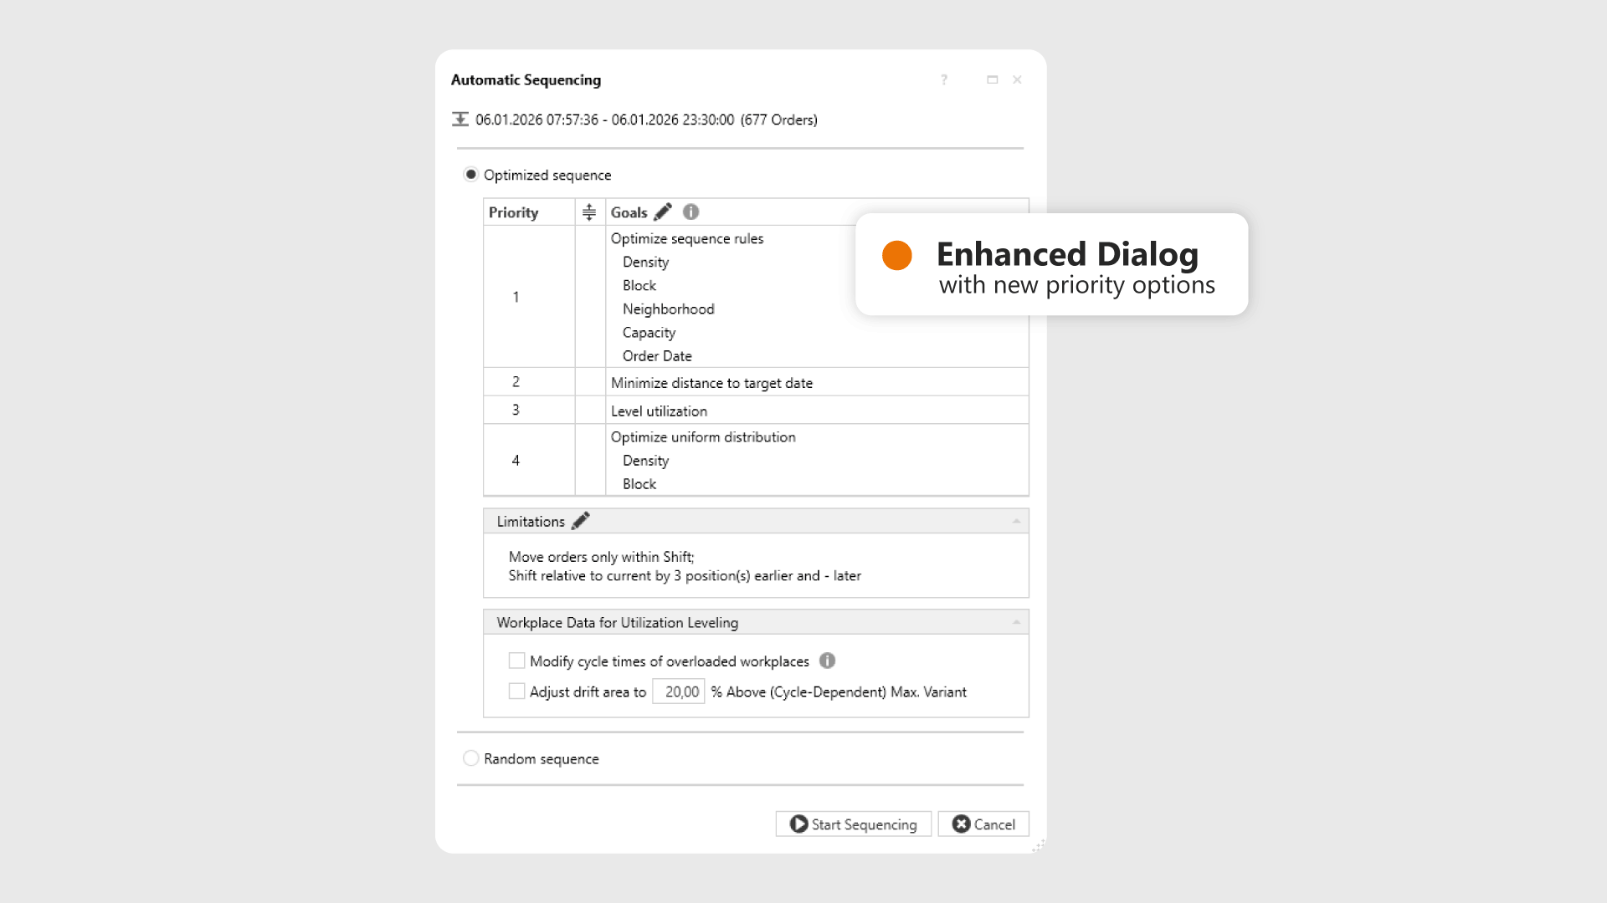Image resolution: width=1607 pixels, height=903 pixels.
Task: Click the drift area percentage field
Action: (x=679, y=691)
